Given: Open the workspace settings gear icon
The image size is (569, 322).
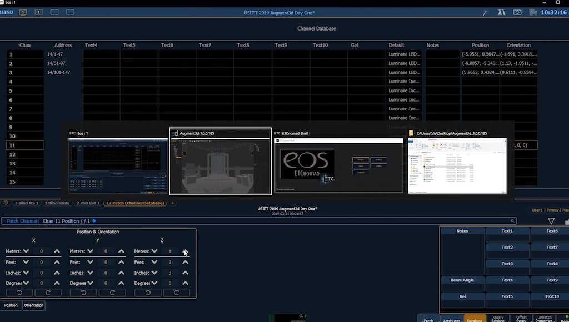Looking at the screenshot, I should [6, 203].
